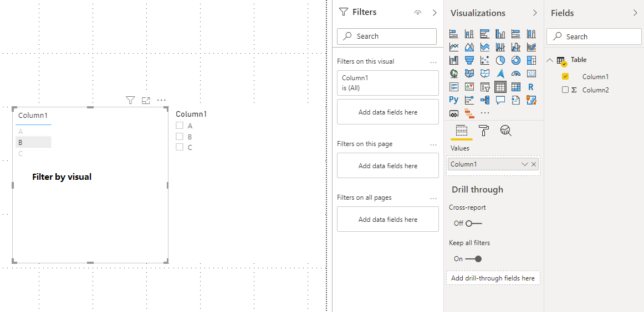The height and width of the screenshot is (312, 644).
Task: Click the Column1 header in table visual
Action: [x=33, y=115]
